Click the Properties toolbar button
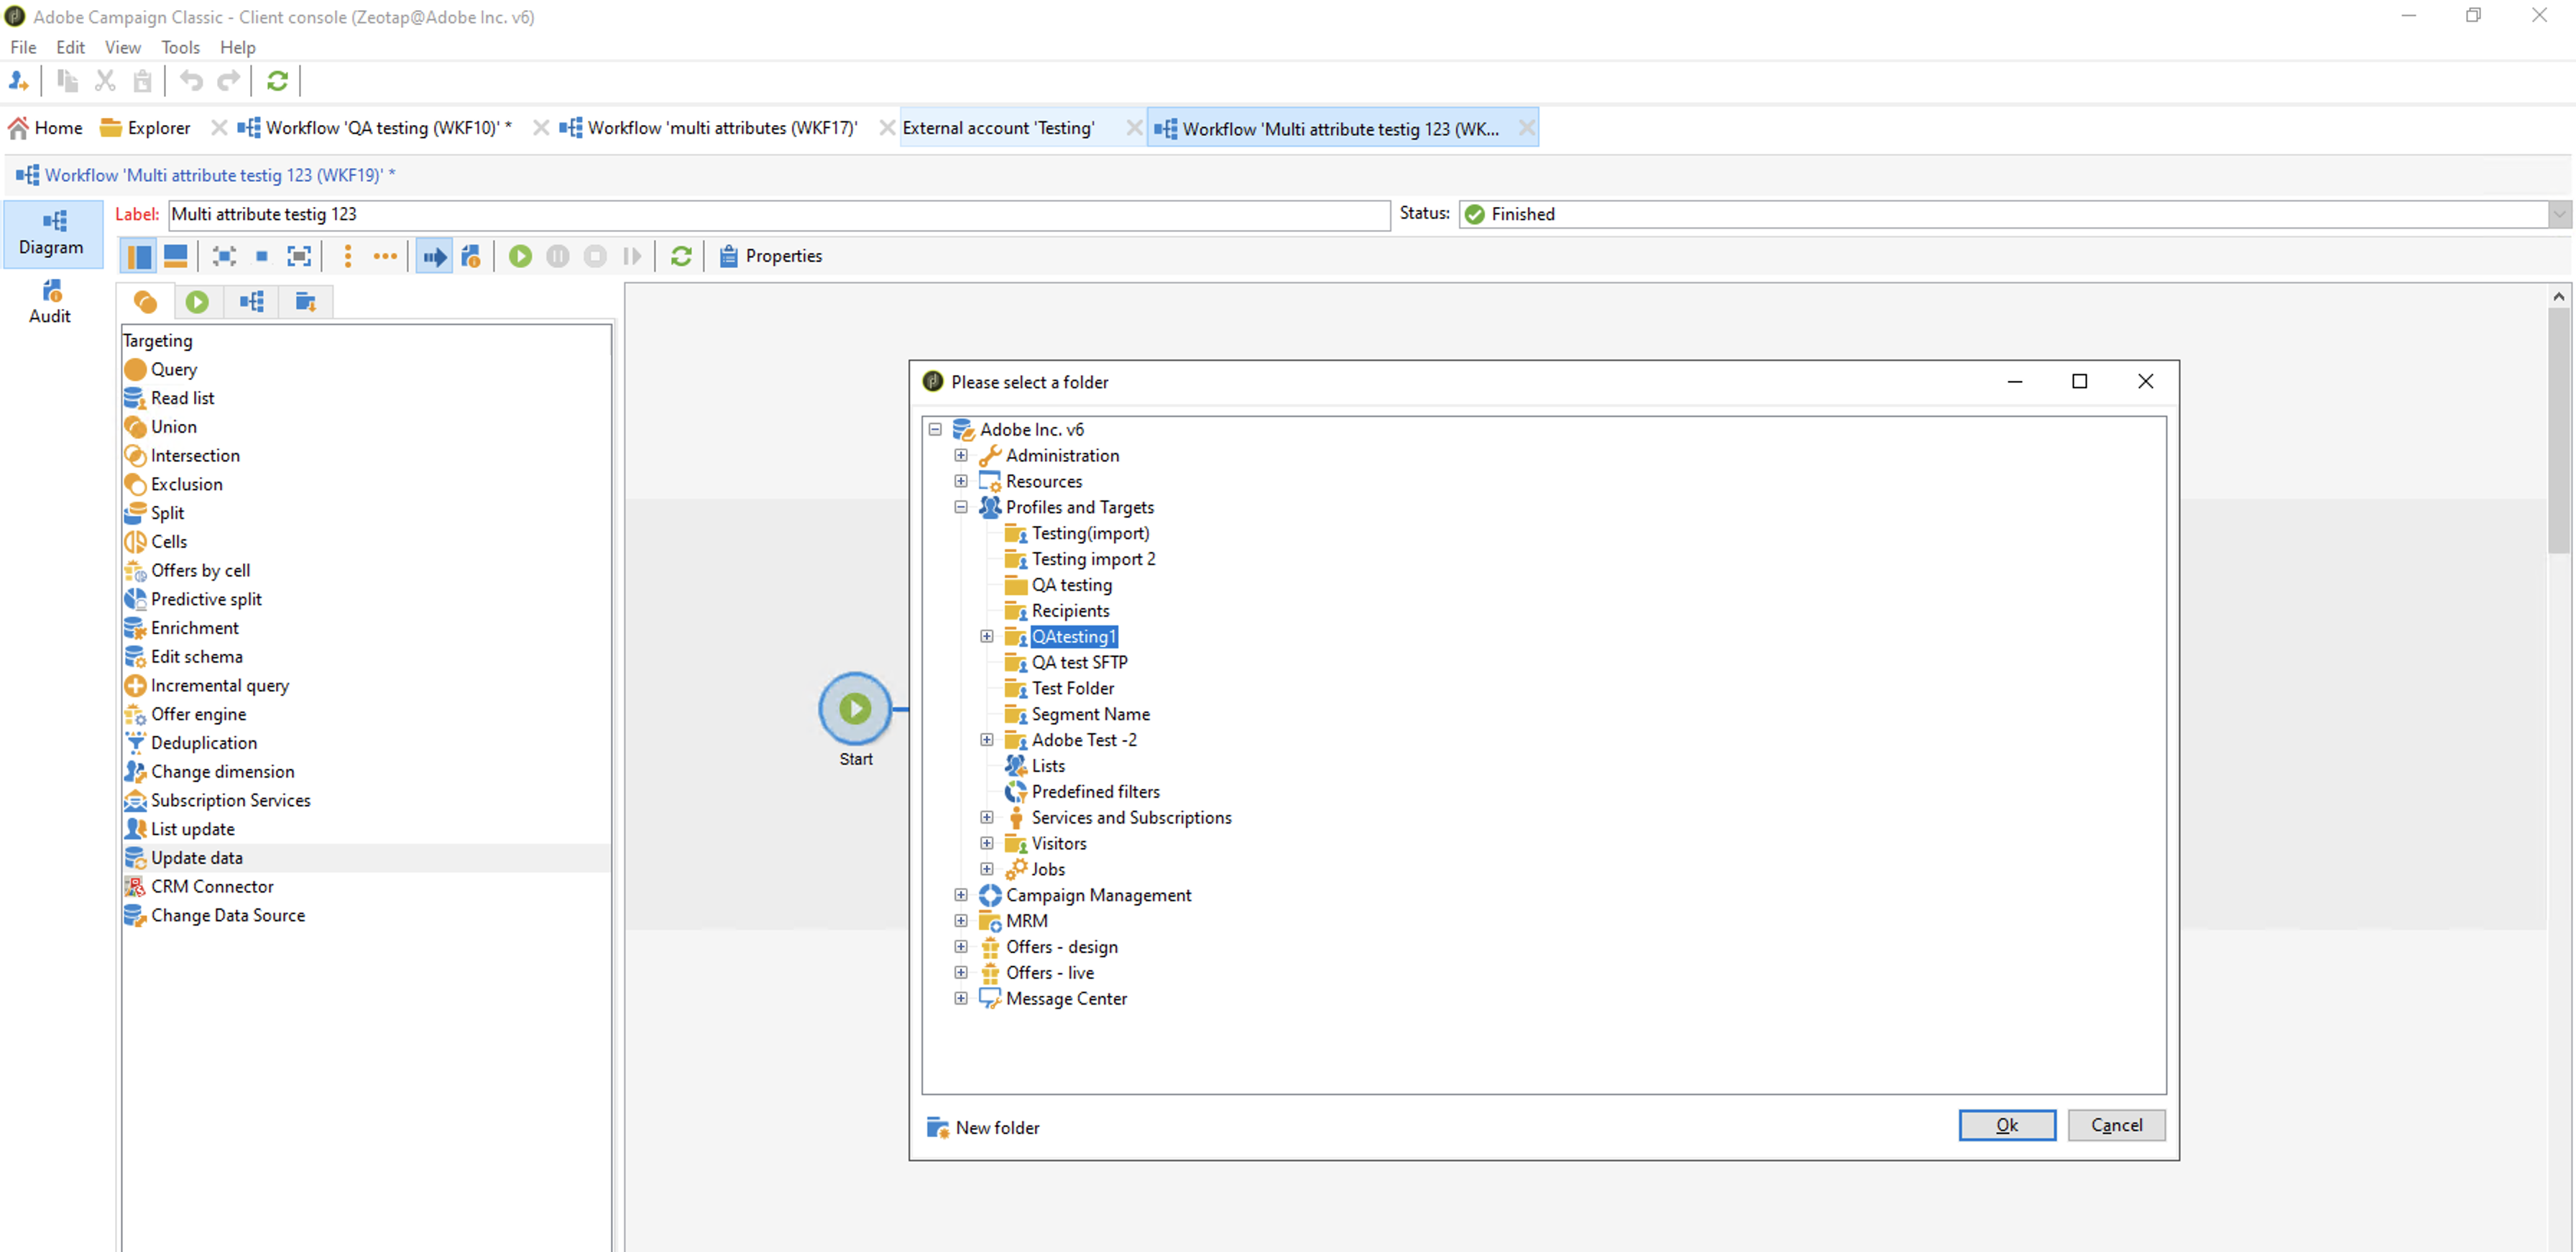 tap(770, 256)
